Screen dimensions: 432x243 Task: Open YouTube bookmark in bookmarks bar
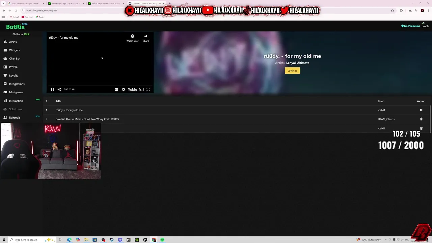27,17
